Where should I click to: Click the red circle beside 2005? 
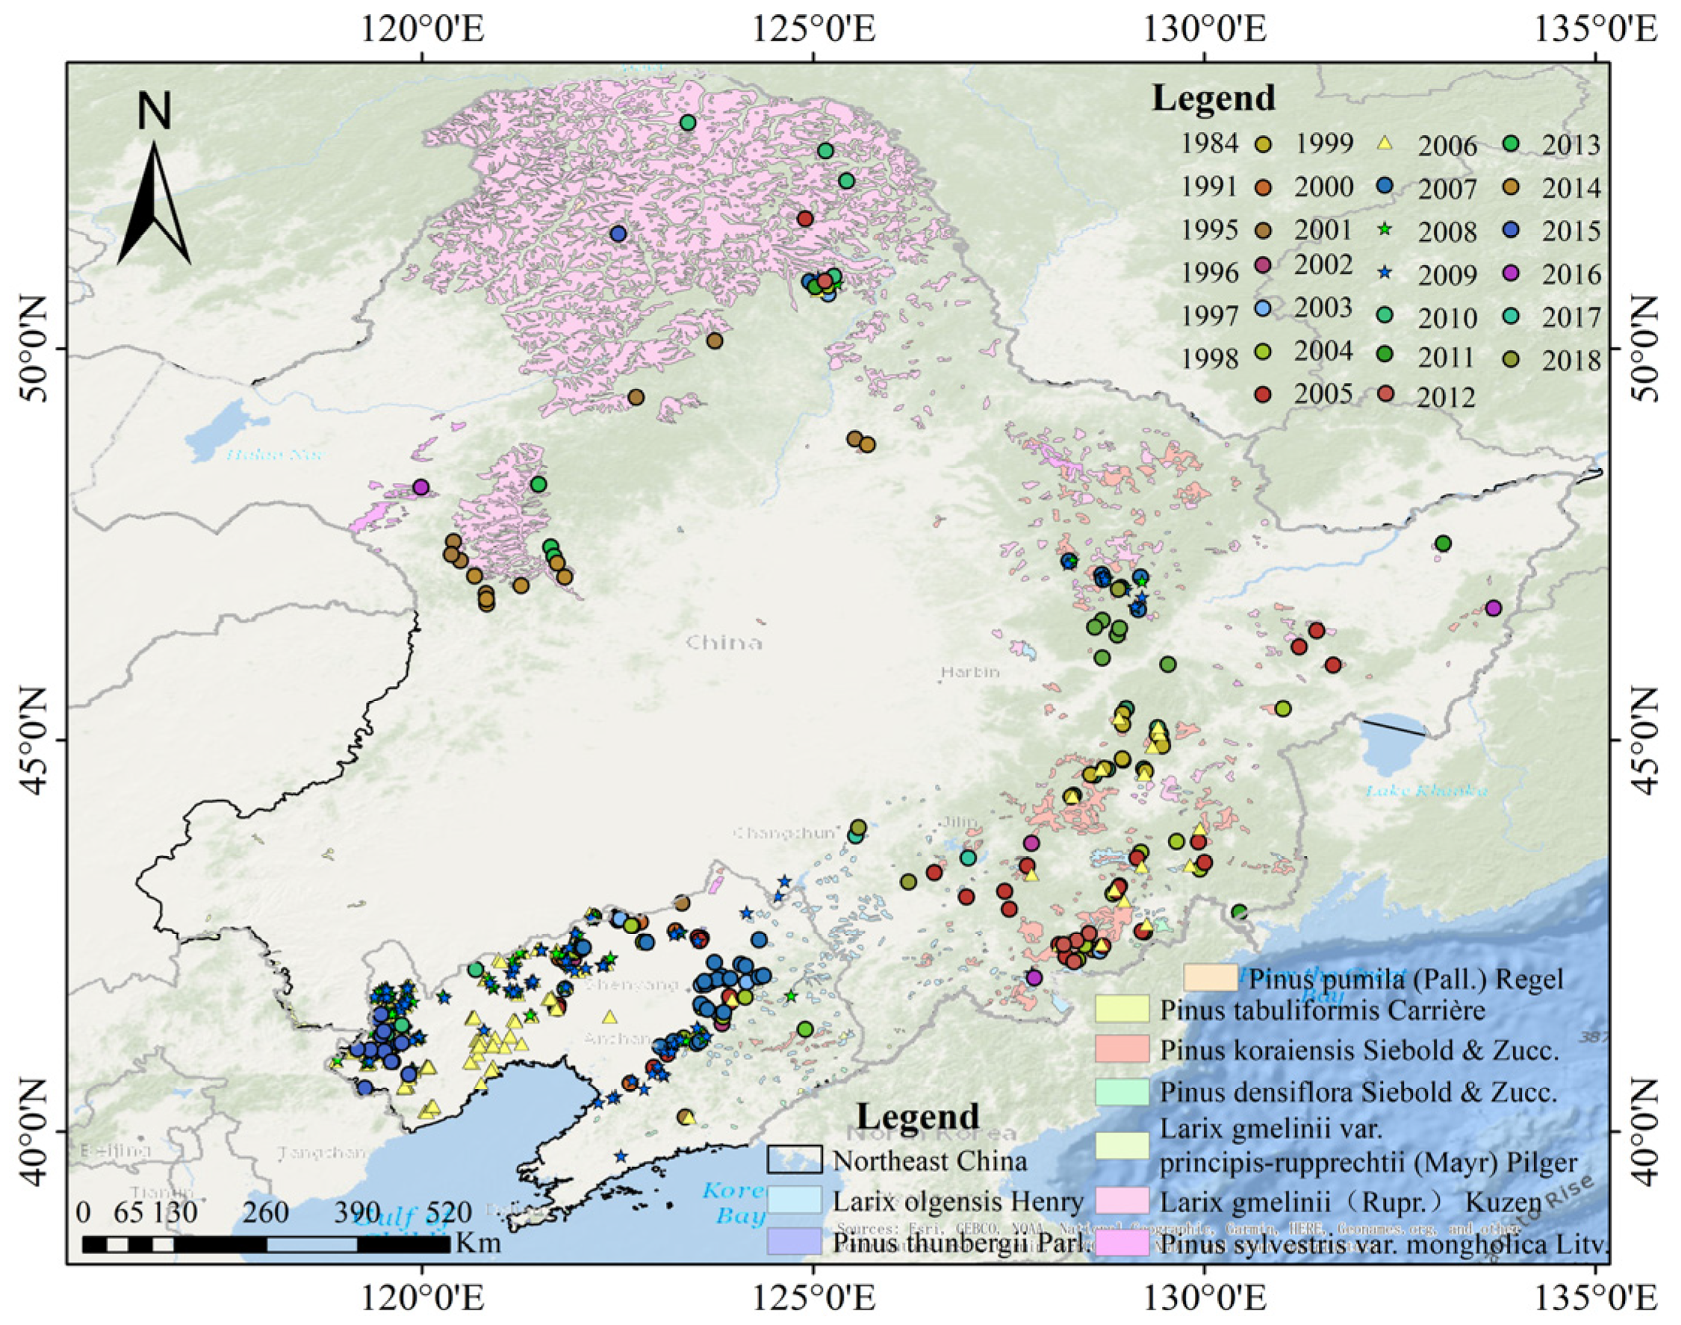tap(1263, 394)
